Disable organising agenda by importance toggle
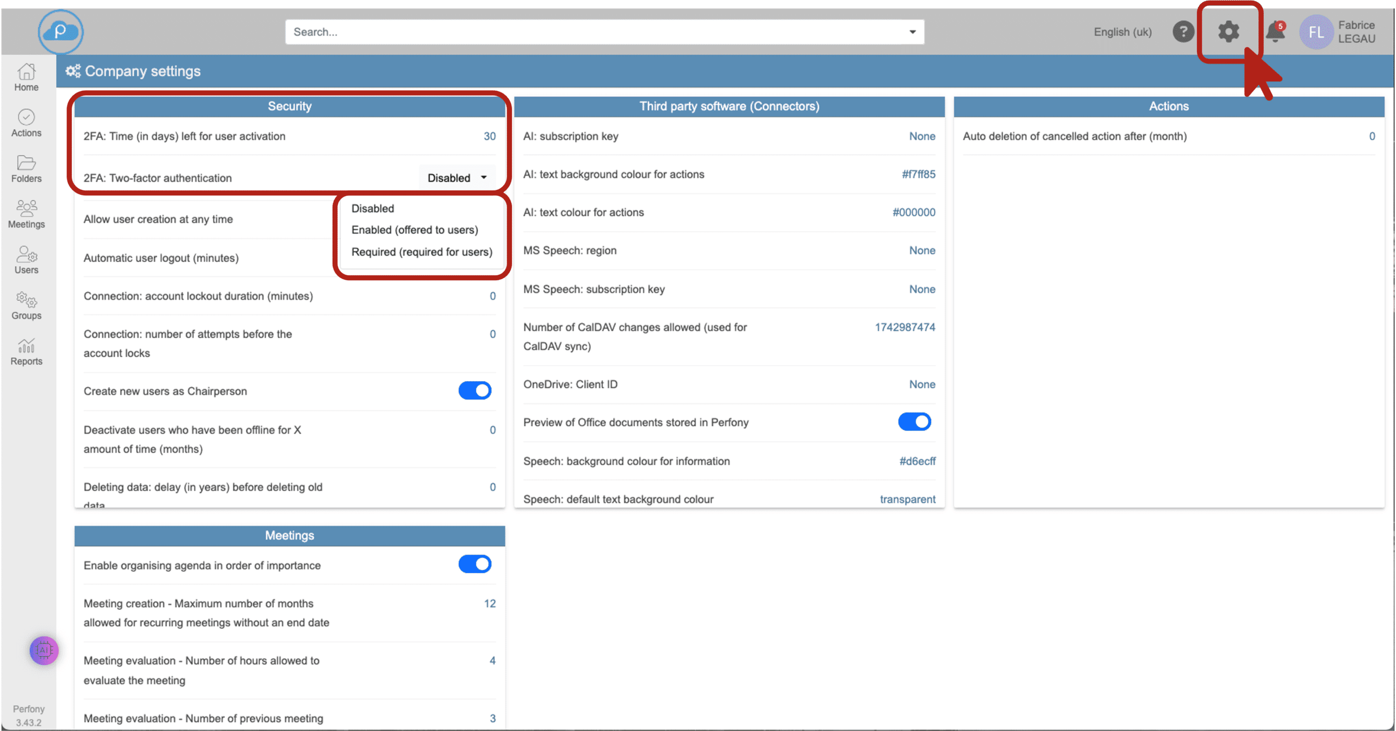The image size is (1396, 731). coord(475,564)
